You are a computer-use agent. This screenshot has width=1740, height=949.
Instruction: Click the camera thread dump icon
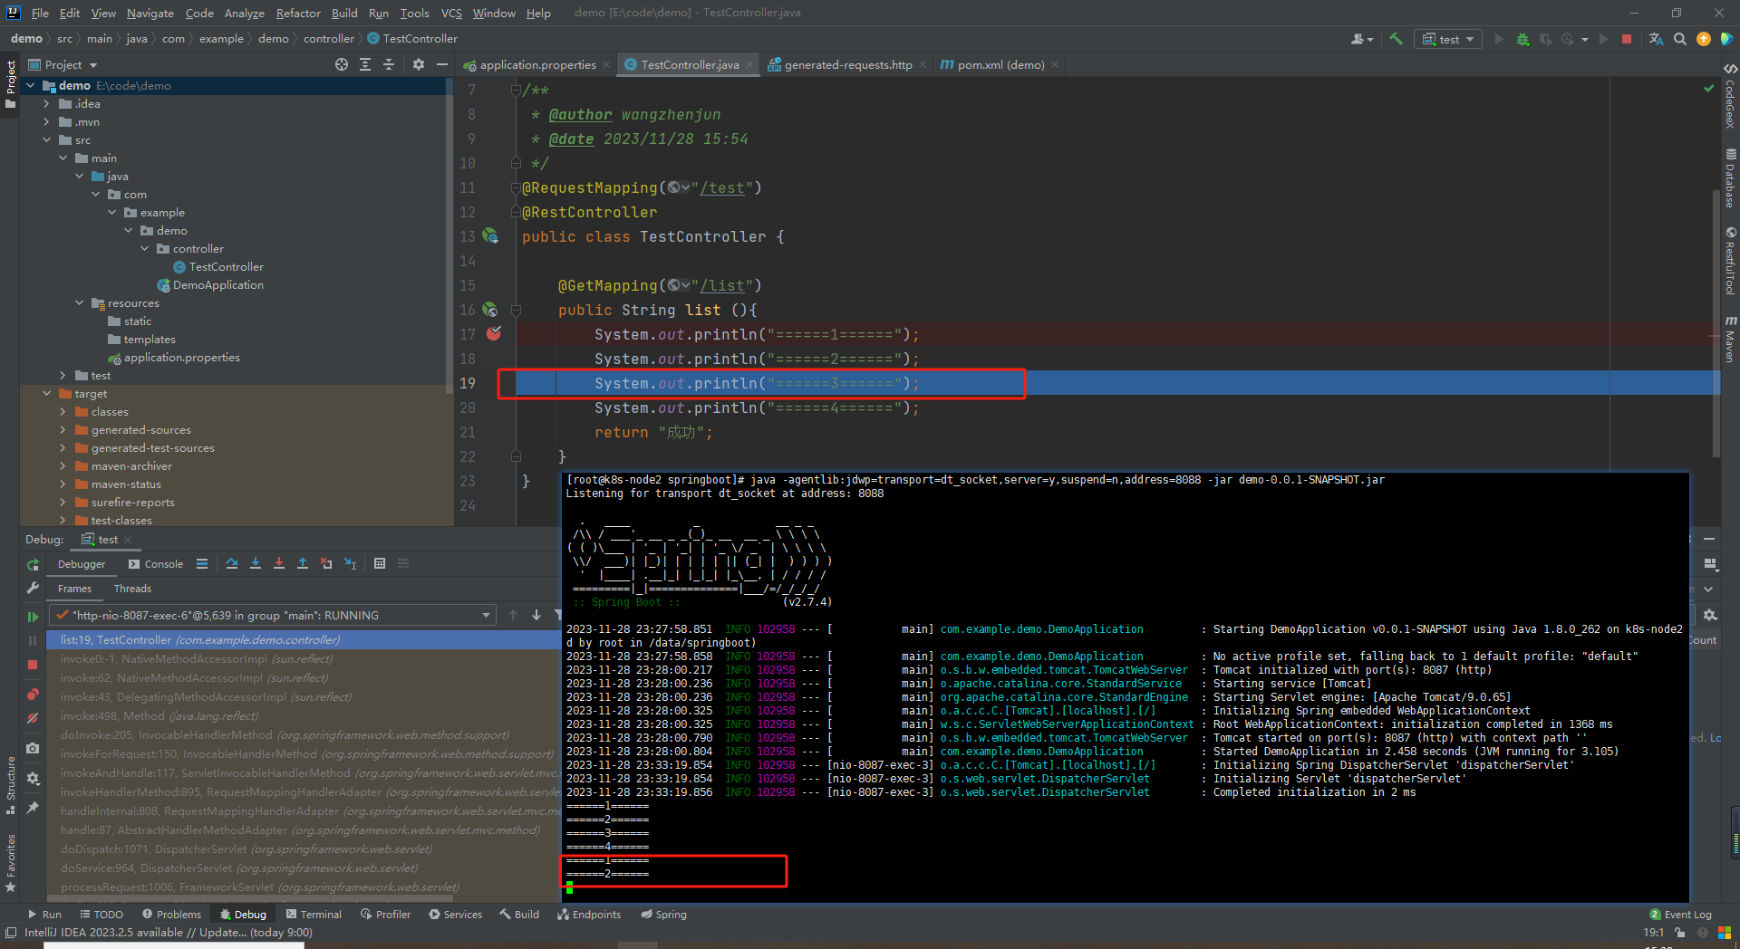33,748
